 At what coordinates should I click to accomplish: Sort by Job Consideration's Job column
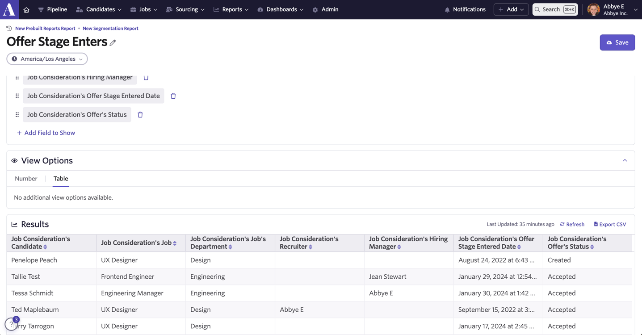[x=175, y=243]
